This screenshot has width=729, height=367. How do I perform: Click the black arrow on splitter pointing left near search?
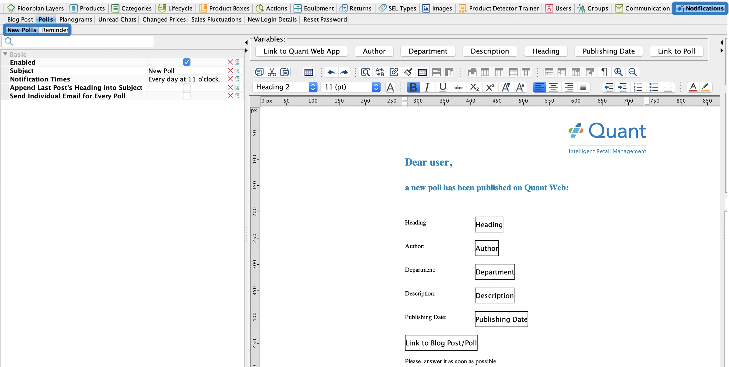tap(246, 43)
